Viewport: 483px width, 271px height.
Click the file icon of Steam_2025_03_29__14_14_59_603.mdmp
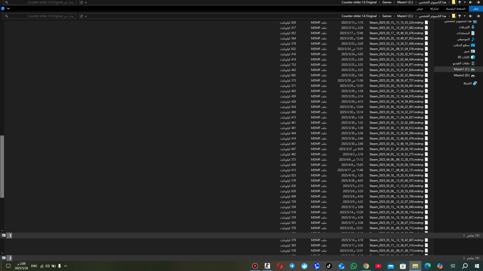click(x=427, y=102)
